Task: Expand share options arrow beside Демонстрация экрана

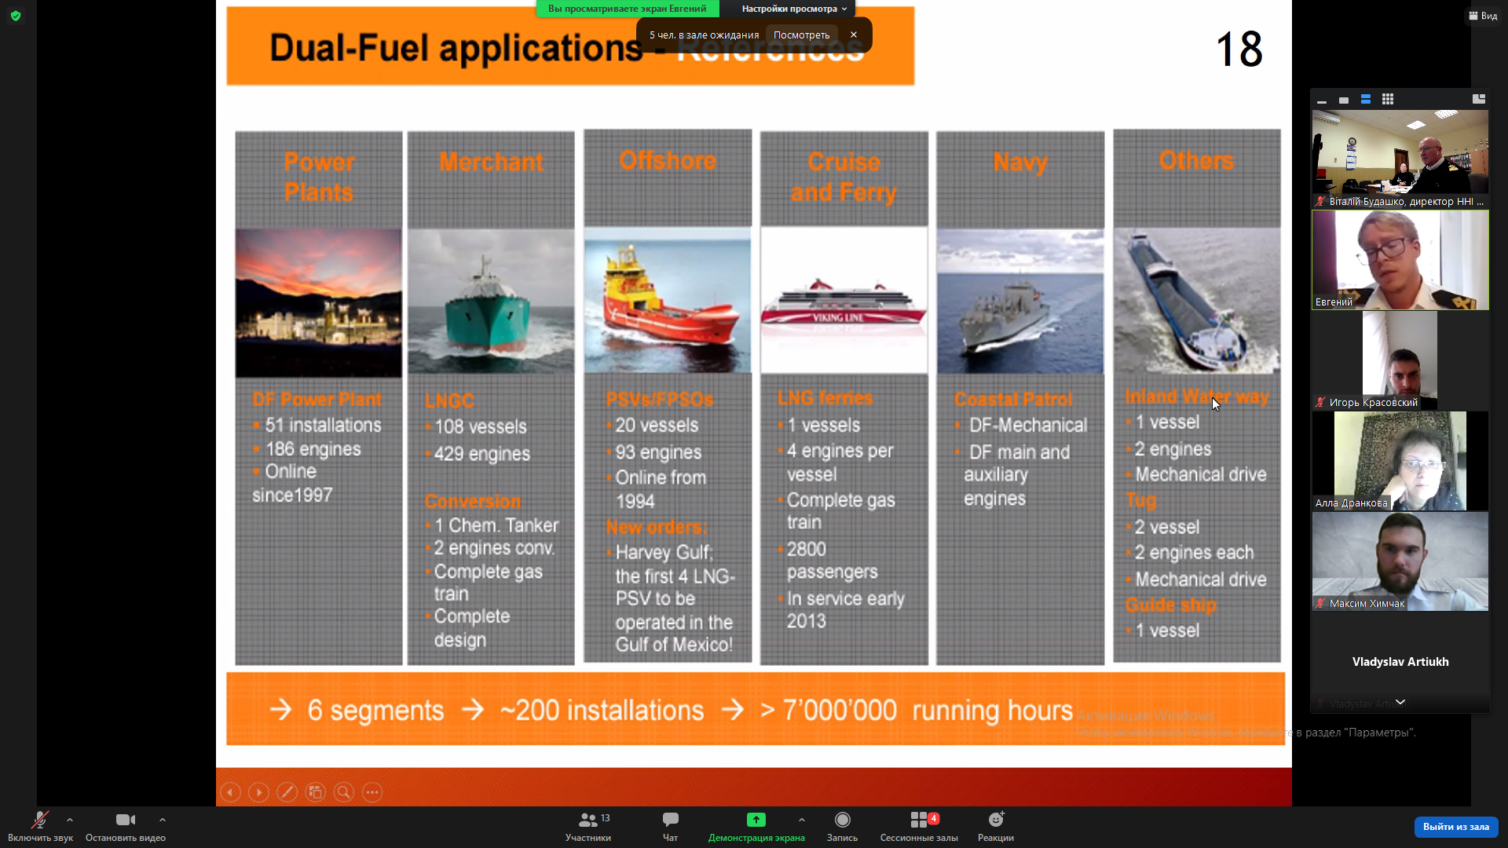Action: [x=802, y=820]
